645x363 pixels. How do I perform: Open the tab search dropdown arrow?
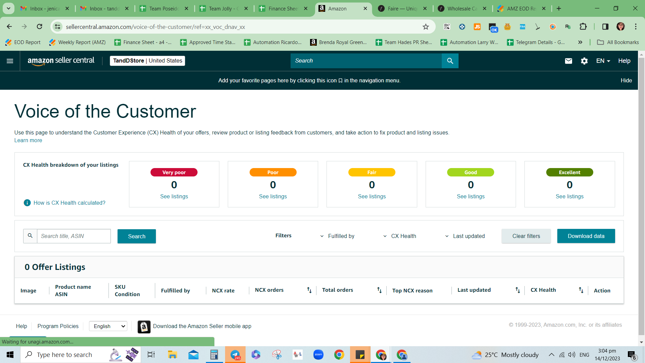8,8
